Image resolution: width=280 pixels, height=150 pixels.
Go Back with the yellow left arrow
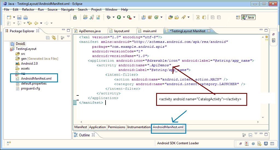coord(36,23)
